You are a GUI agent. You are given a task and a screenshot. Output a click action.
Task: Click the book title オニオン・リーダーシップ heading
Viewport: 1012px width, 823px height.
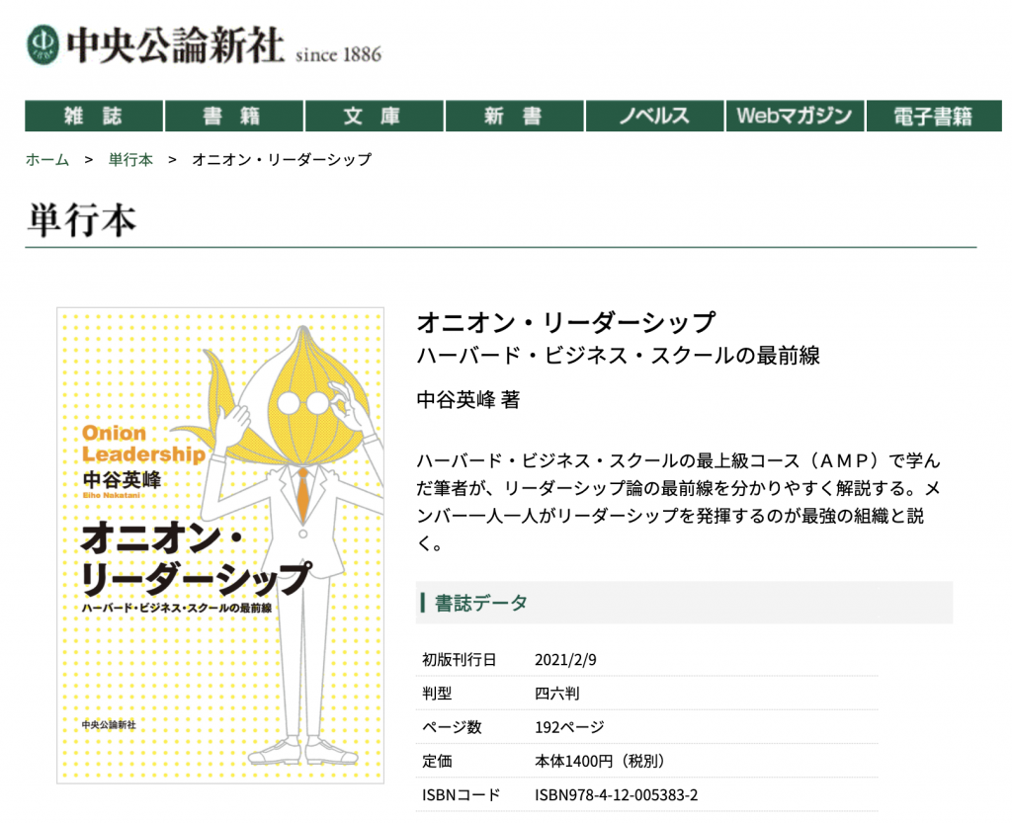pyautogui.click(x=566, y=322)
